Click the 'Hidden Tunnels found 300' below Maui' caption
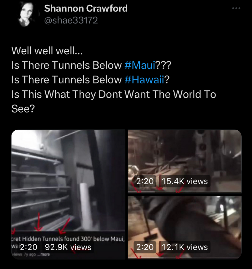Image resolution: width=252 pixels, height=269 pixels. tap(73, 239)
